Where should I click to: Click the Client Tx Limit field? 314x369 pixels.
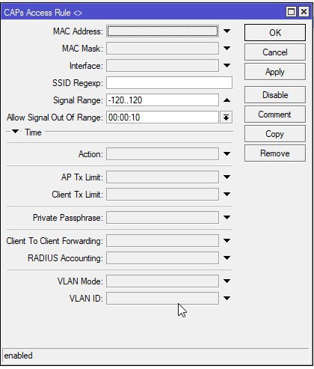click(162, 195)
